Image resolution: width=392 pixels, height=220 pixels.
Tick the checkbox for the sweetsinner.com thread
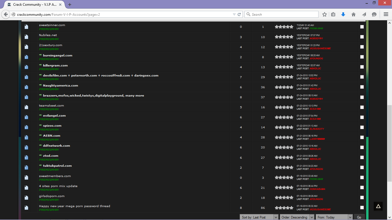point(362,27)
